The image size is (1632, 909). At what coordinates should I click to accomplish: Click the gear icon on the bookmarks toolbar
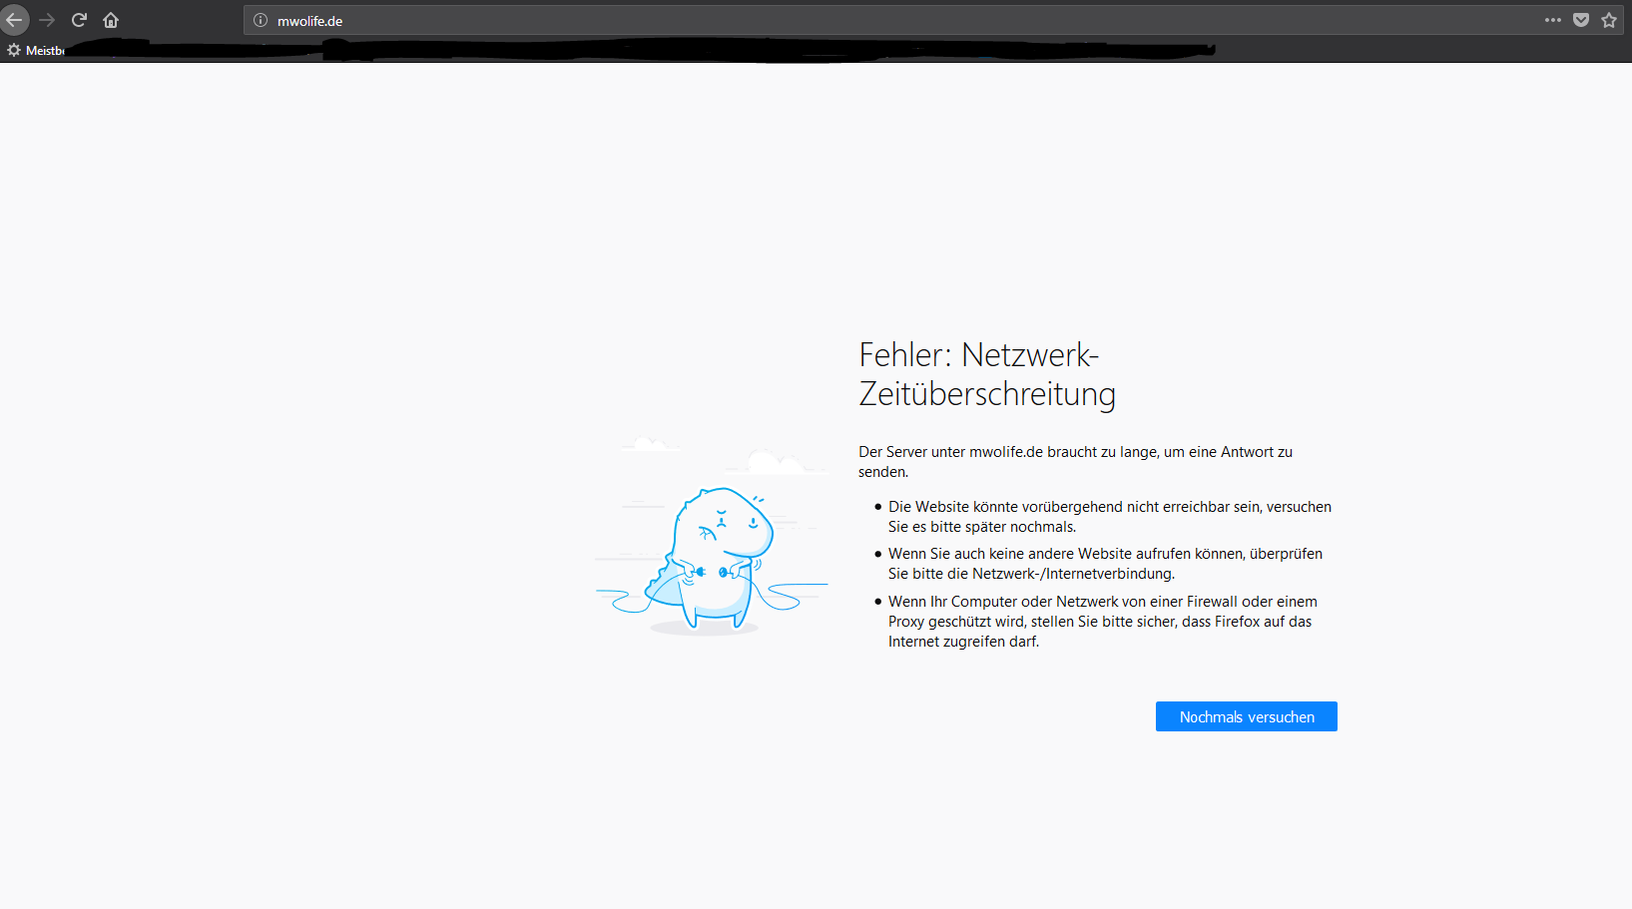click(x=13, y=50)
